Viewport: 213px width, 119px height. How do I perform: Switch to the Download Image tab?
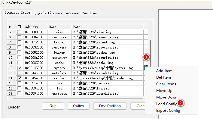pos(17,13)
